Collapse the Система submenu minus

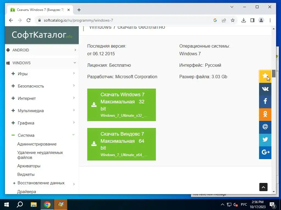coord(13,135)
